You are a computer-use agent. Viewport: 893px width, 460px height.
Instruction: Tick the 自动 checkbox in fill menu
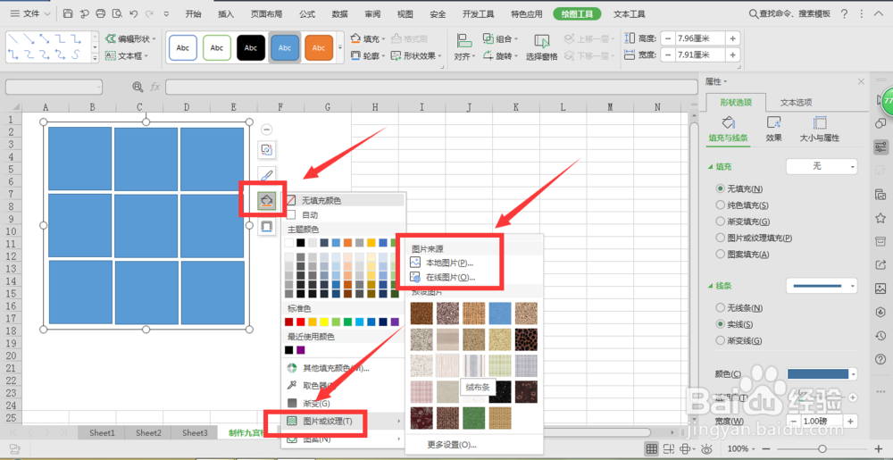click(x=291, y=215)
